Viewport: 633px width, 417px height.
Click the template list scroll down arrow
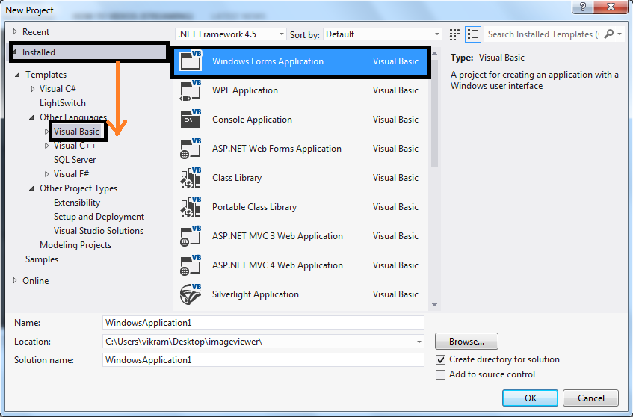tap(434, 304)
